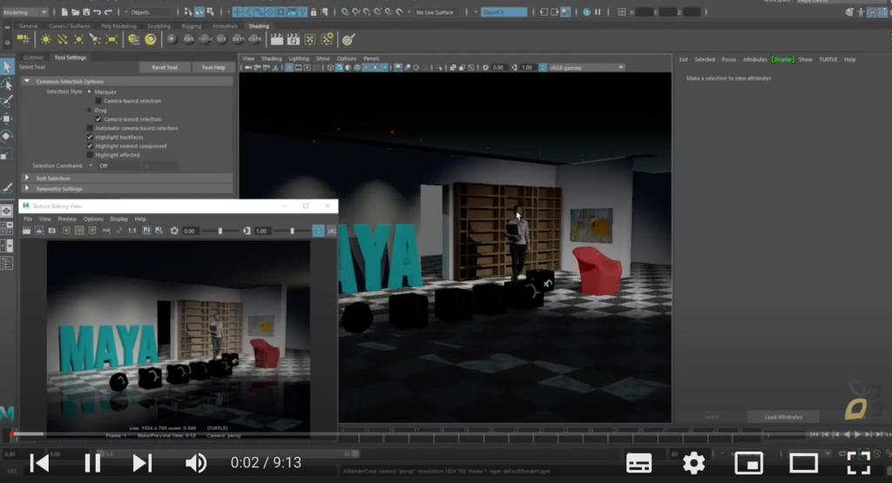
Task: Click the snapshot camera icon in Texture Baking View
Action: tap(51, 231)
